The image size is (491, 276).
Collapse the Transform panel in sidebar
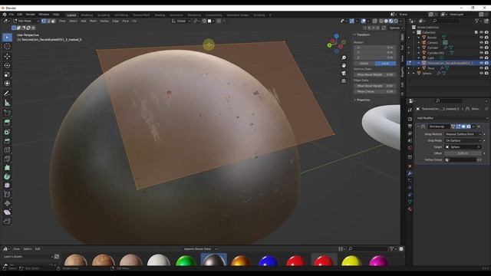354,34
